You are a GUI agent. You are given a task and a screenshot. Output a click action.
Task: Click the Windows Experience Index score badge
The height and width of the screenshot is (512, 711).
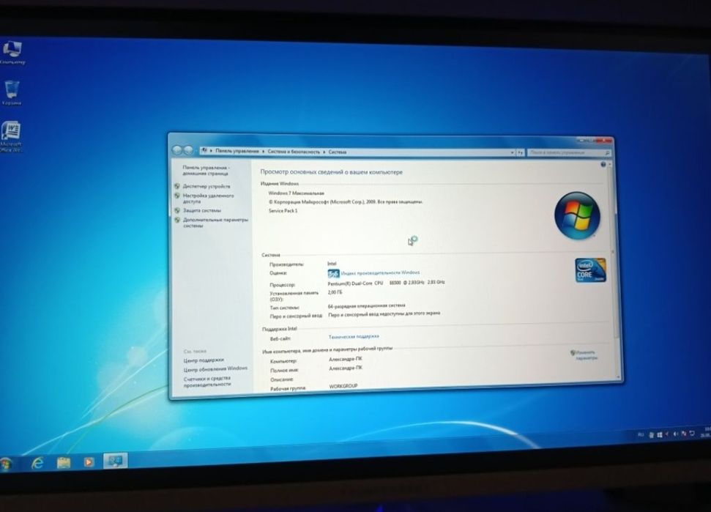(x=333, y=273)
